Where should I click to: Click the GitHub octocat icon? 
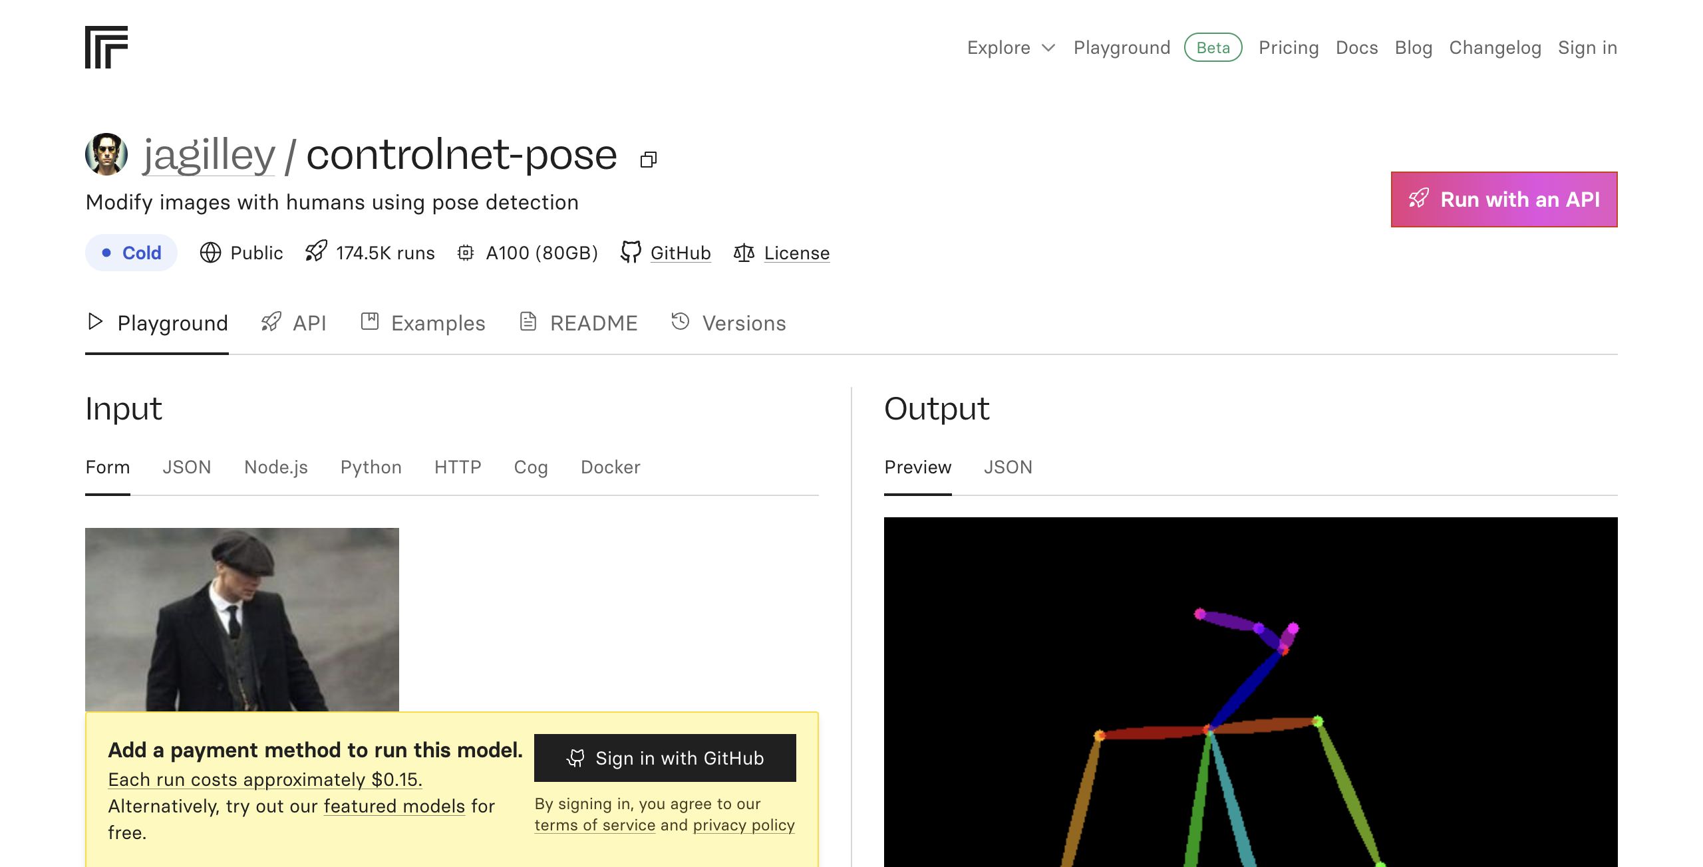click(631, 252)
